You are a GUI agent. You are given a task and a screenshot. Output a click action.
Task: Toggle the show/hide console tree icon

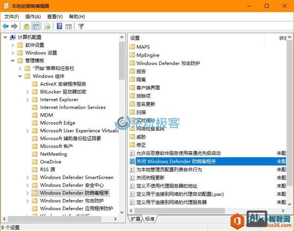[x=36, y=26]
